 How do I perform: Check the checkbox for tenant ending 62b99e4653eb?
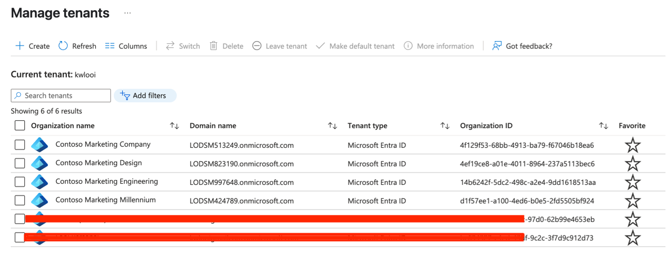pos(20,219)
